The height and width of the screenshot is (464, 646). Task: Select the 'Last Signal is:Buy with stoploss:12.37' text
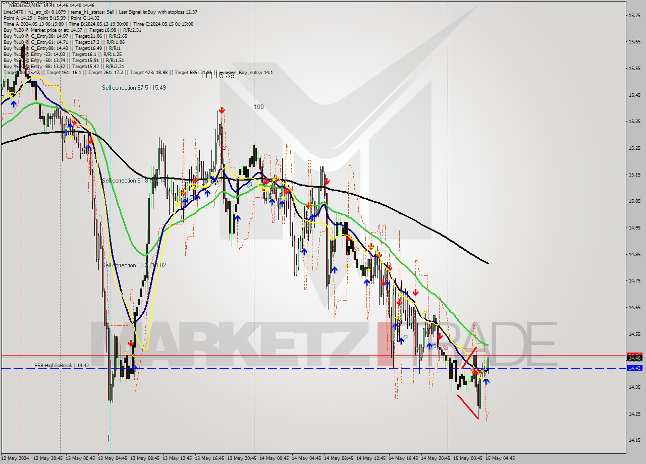click(x=159, y=12)
